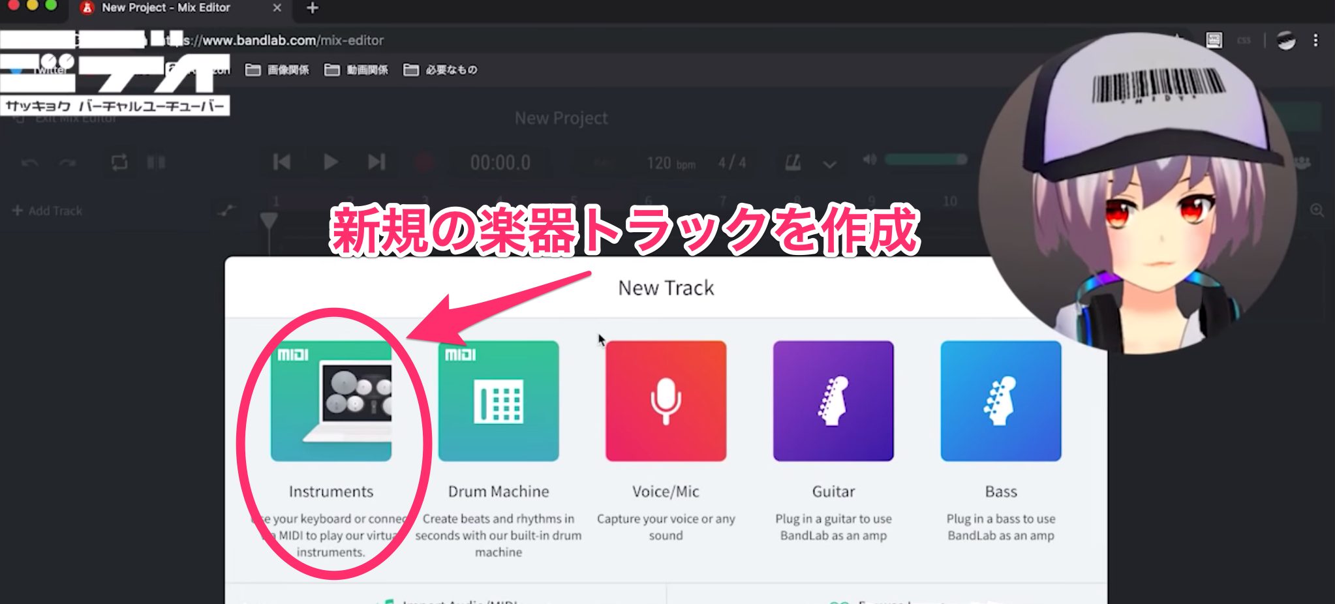This screenshot has width=1335, height=604.
Task: Open the 動画関係 bookmarks folder
Action: tap(356, 70)
